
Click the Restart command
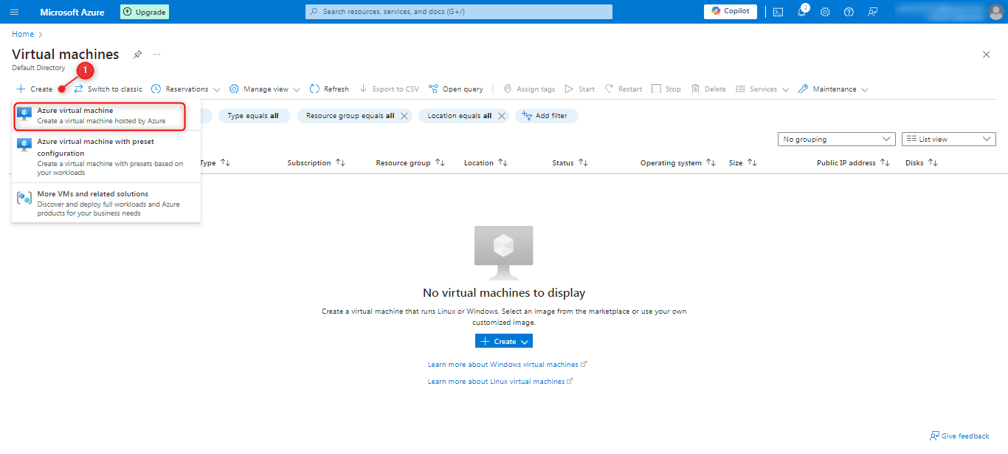tap(624, 89)
